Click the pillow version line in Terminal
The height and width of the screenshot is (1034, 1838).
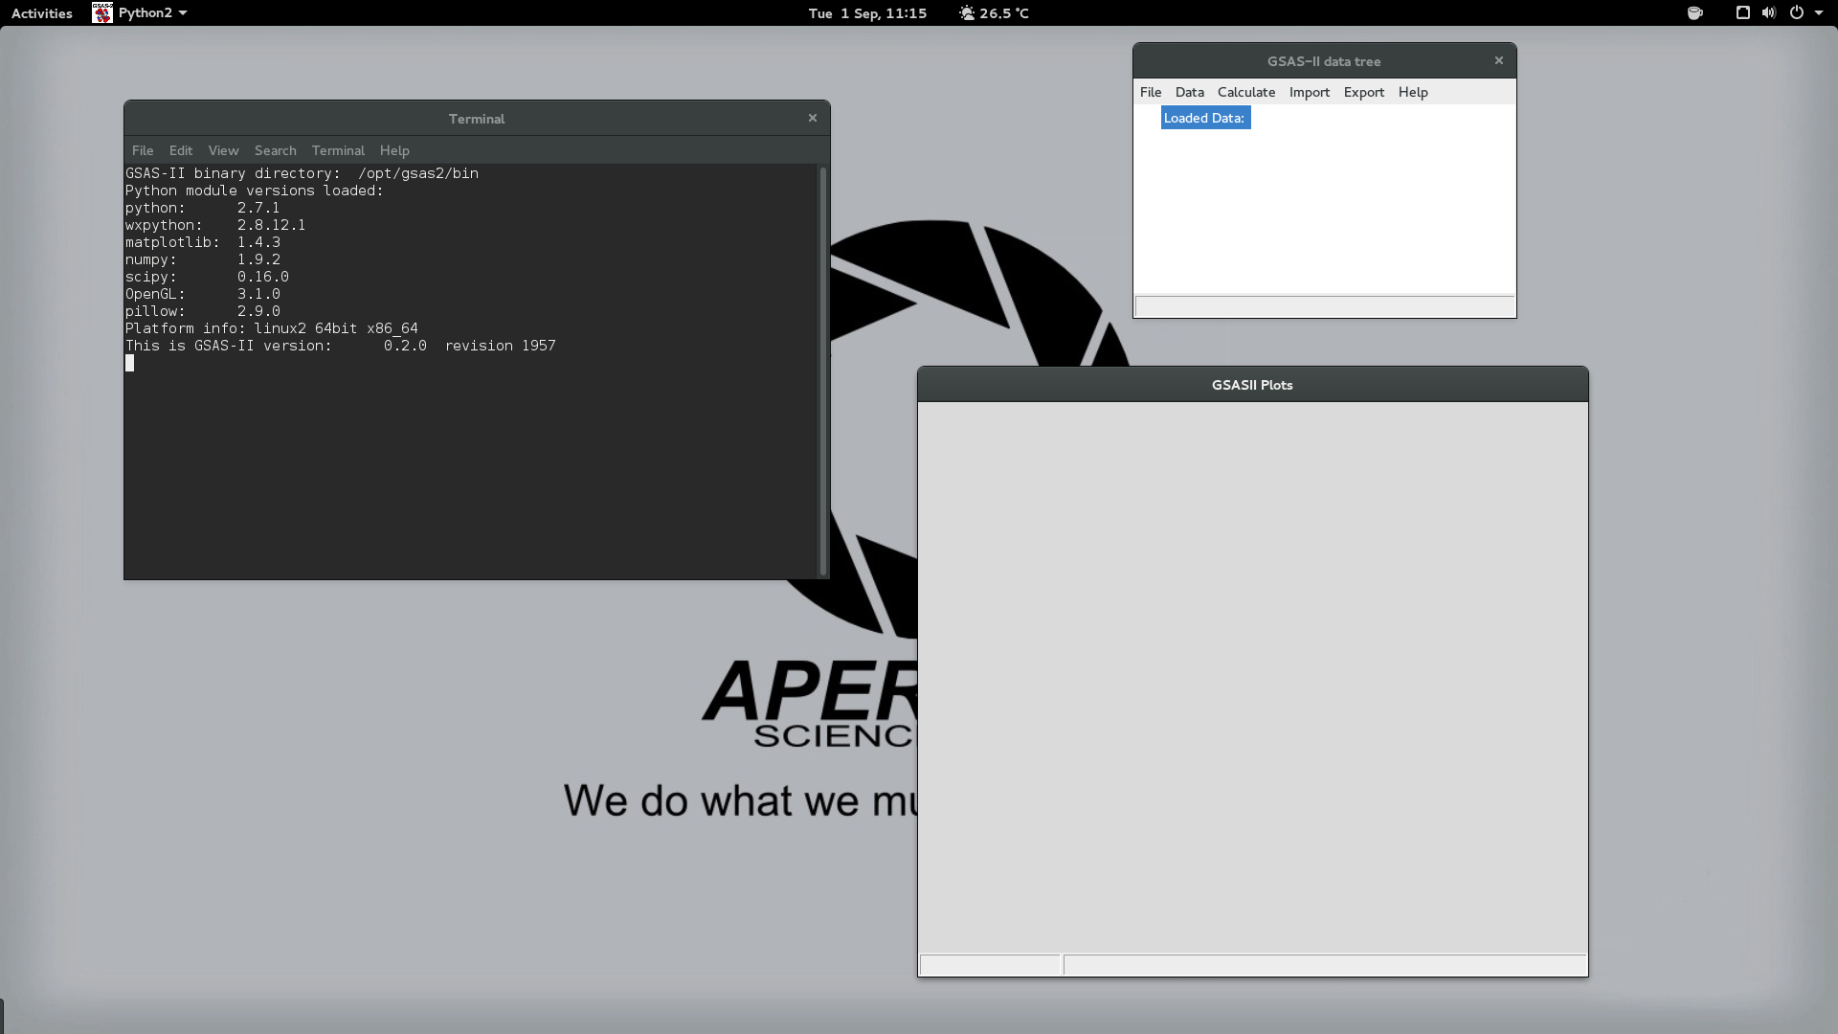point(203,311)
